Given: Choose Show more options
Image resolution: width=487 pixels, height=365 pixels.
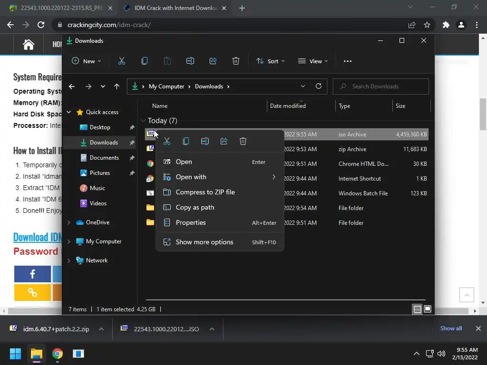Looking at the screenshot, I should click(220, 242).
